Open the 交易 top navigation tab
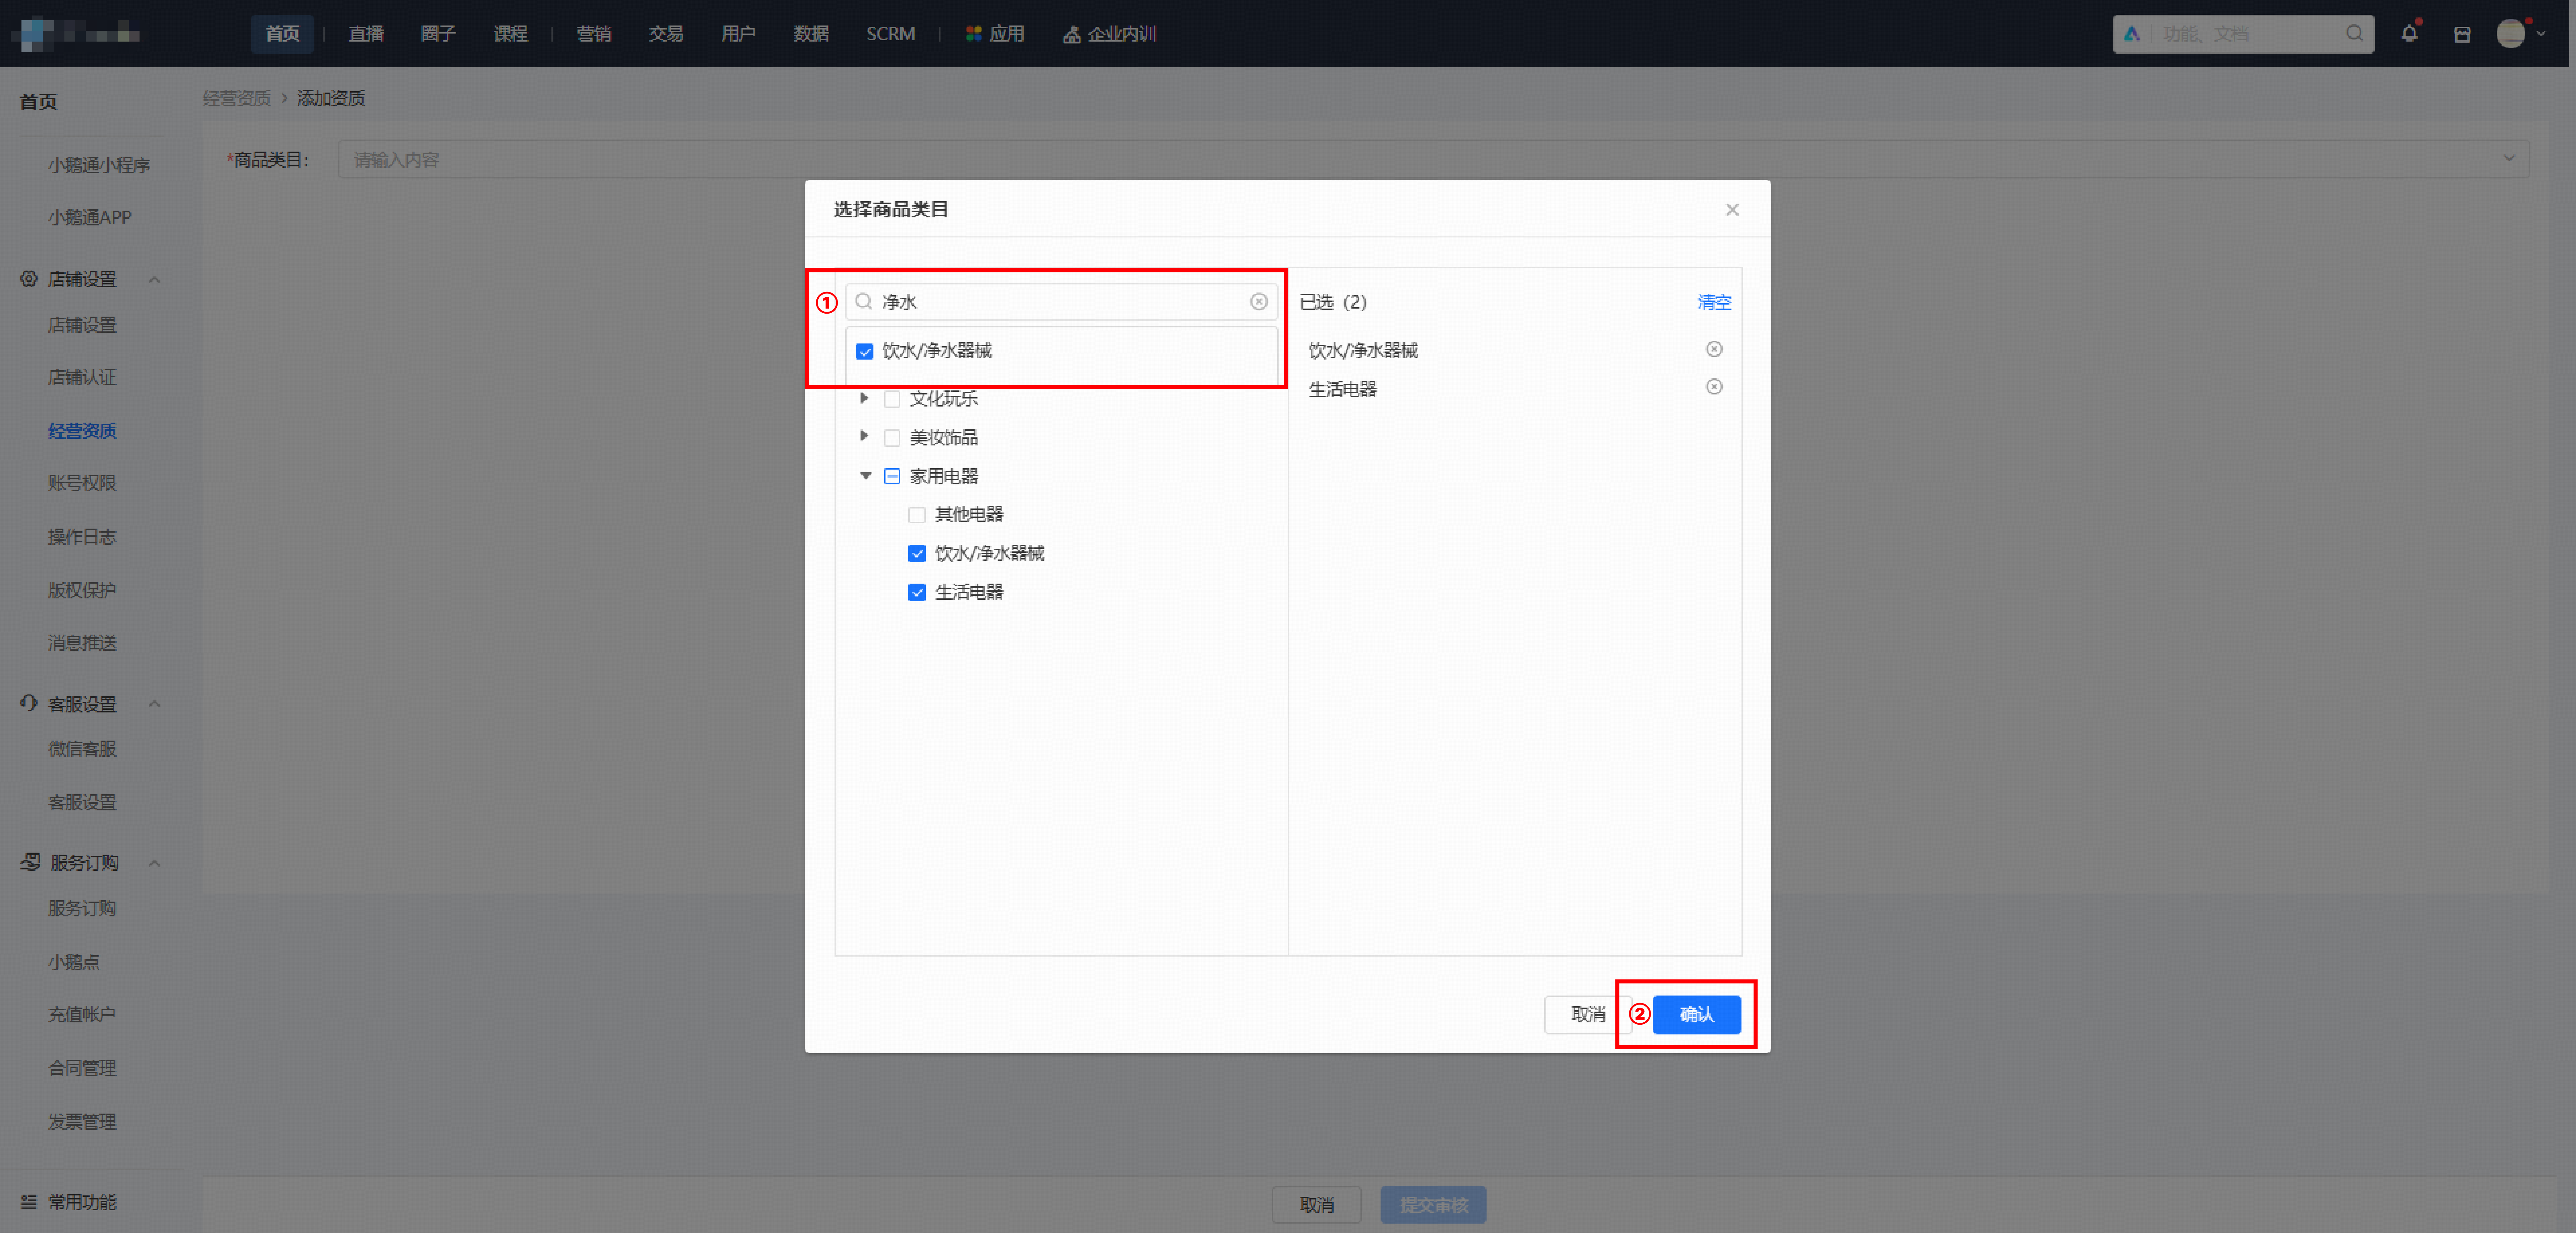 coord(666,34)
